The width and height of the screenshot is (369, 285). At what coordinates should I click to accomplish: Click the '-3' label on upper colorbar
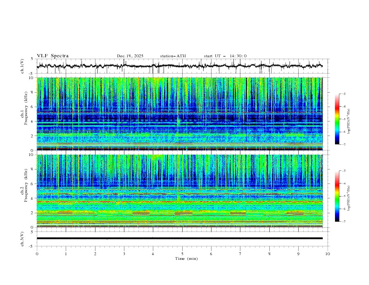[344, 94]
